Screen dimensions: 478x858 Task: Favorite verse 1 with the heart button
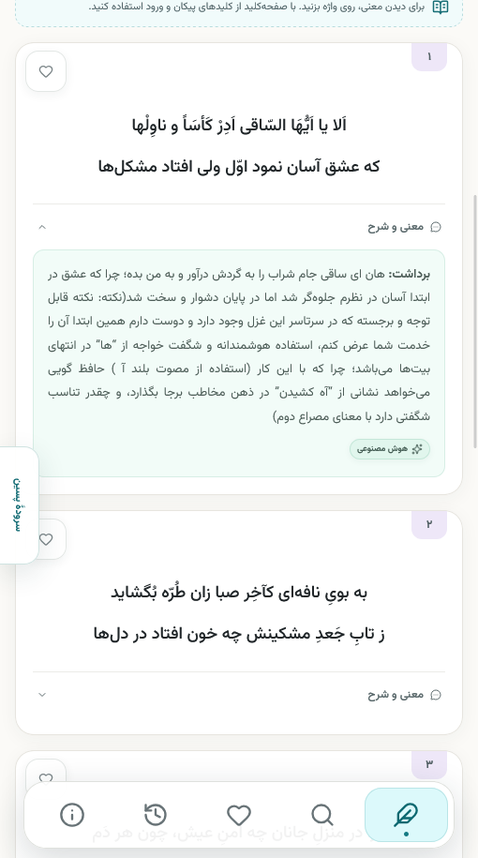[46, 71]
